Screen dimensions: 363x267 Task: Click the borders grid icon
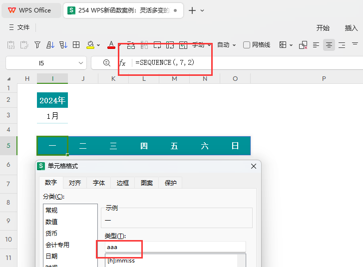coord(76,44)
